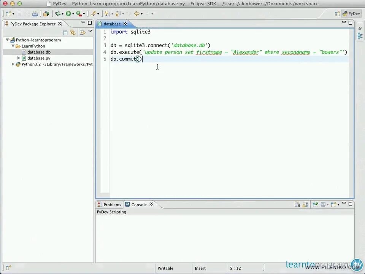Click the Print icon in toolbar

click(35, 14)
